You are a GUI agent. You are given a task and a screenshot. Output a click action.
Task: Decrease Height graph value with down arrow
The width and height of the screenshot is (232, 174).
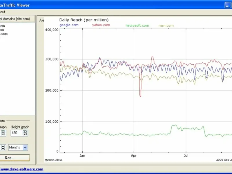(x=25, y=134)
